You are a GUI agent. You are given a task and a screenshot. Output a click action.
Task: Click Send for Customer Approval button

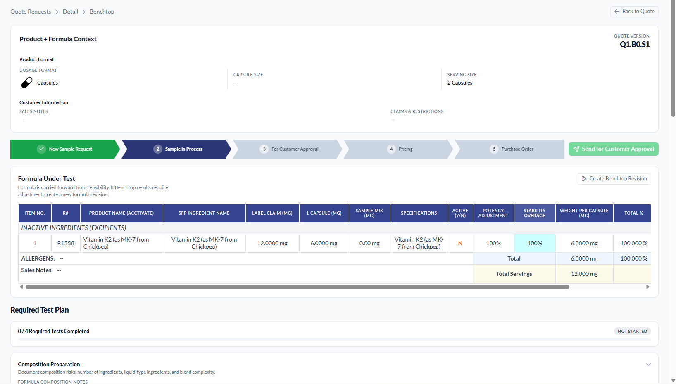click(613, 149)
